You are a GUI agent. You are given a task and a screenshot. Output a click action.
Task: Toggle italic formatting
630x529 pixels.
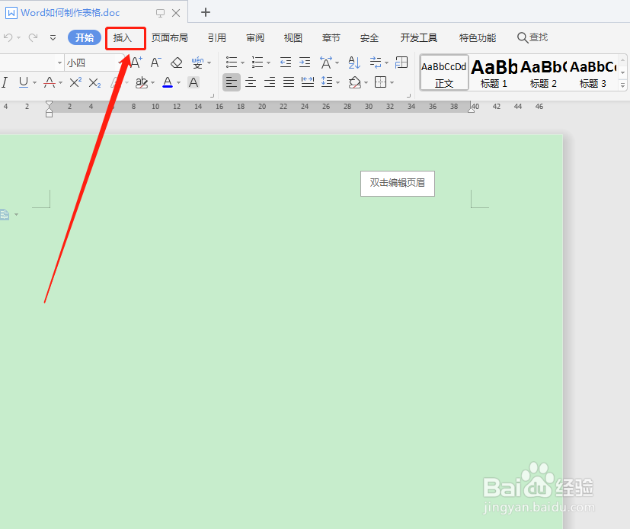pyautogui.click(x=5, y=82)
